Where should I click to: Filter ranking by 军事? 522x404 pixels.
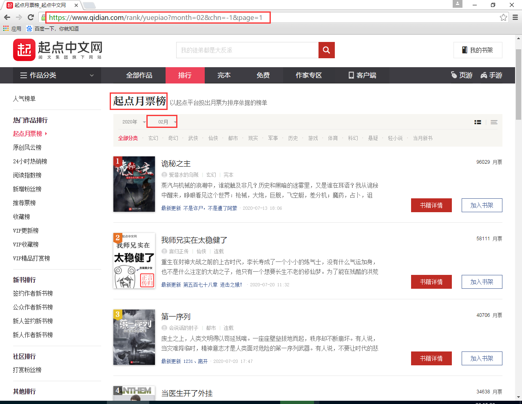[273, 138]
